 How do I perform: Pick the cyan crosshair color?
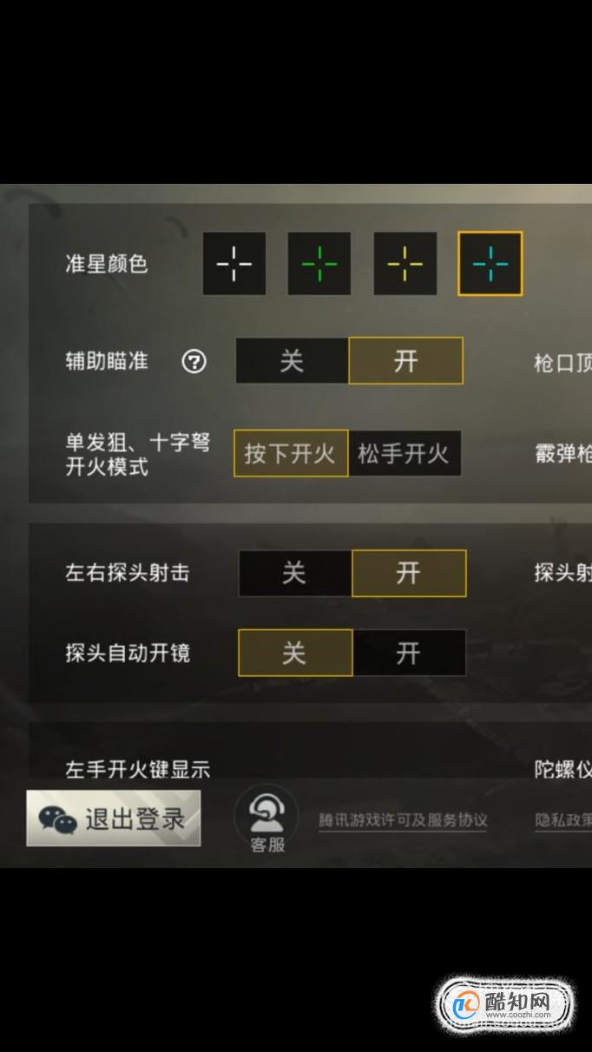pyautogui.click(x=490, y=263)
